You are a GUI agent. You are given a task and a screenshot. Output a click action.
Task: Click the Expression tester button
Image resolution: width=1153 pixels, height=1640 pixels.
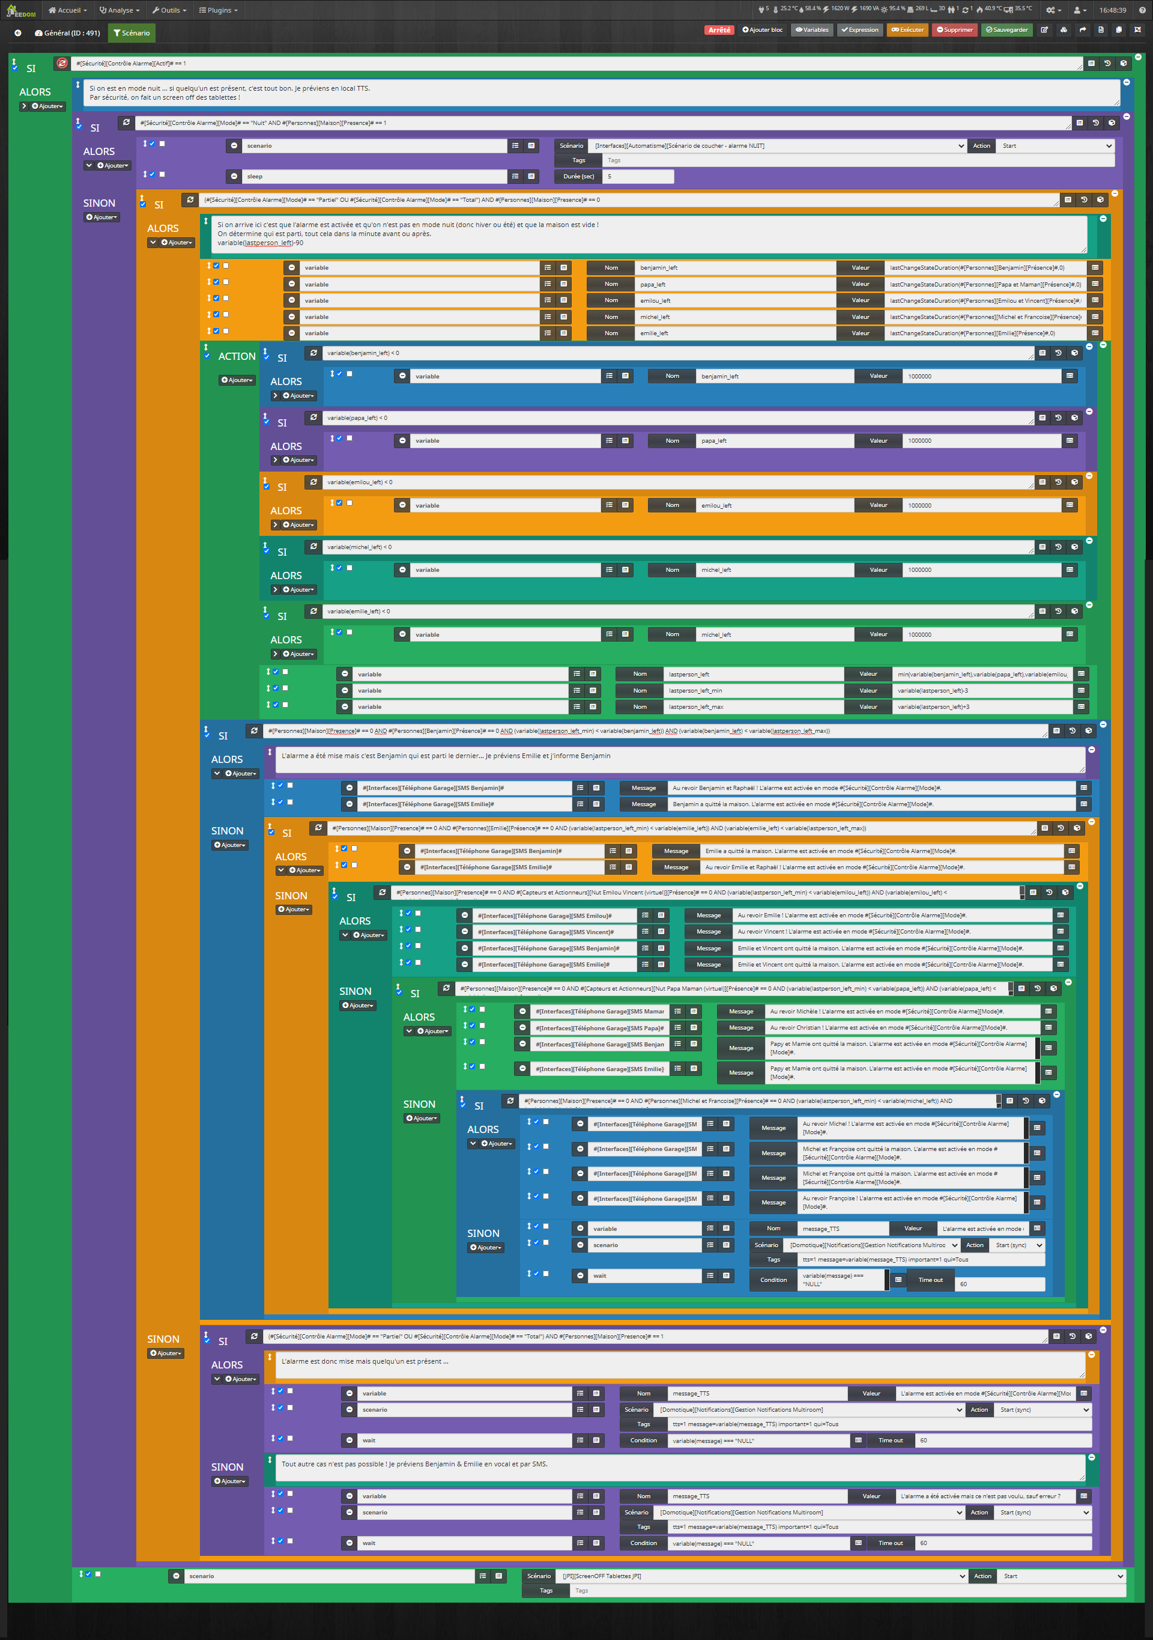coord(859,30)
